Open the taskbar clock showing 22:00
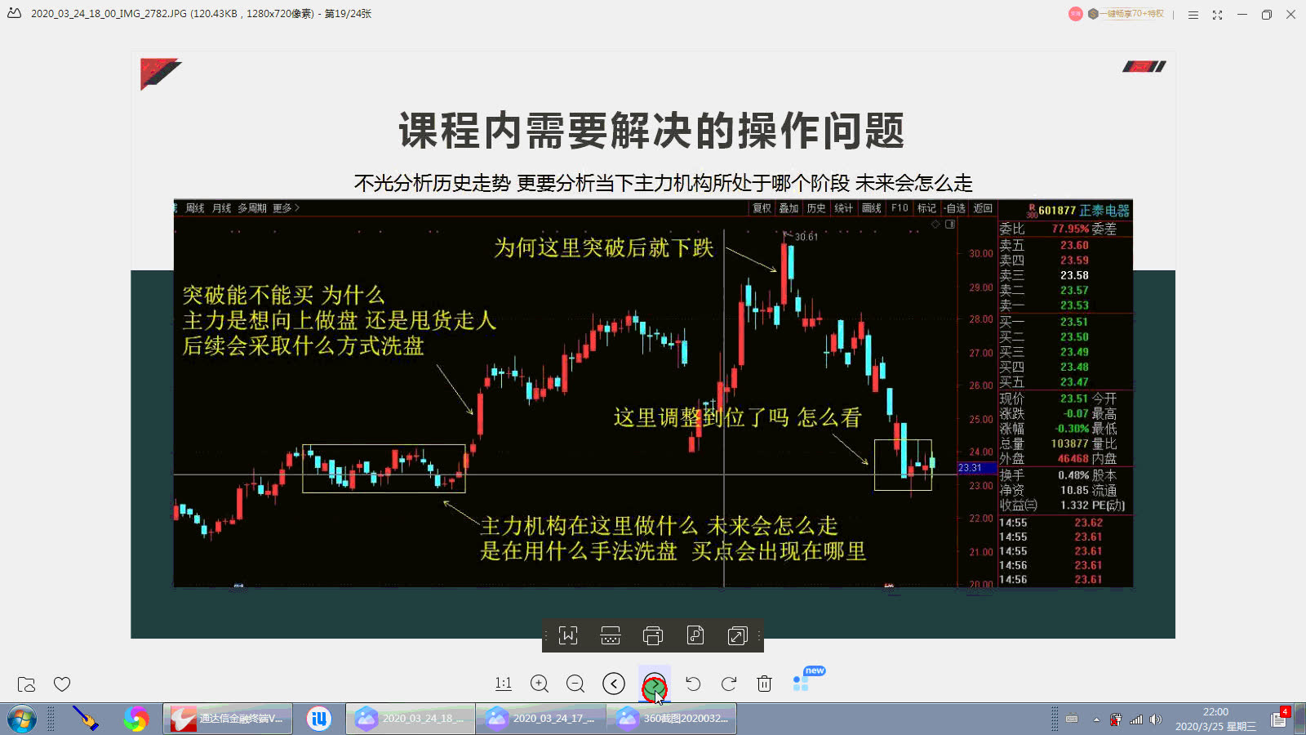Viewport: 1306px width, 735px height. 1215,719
